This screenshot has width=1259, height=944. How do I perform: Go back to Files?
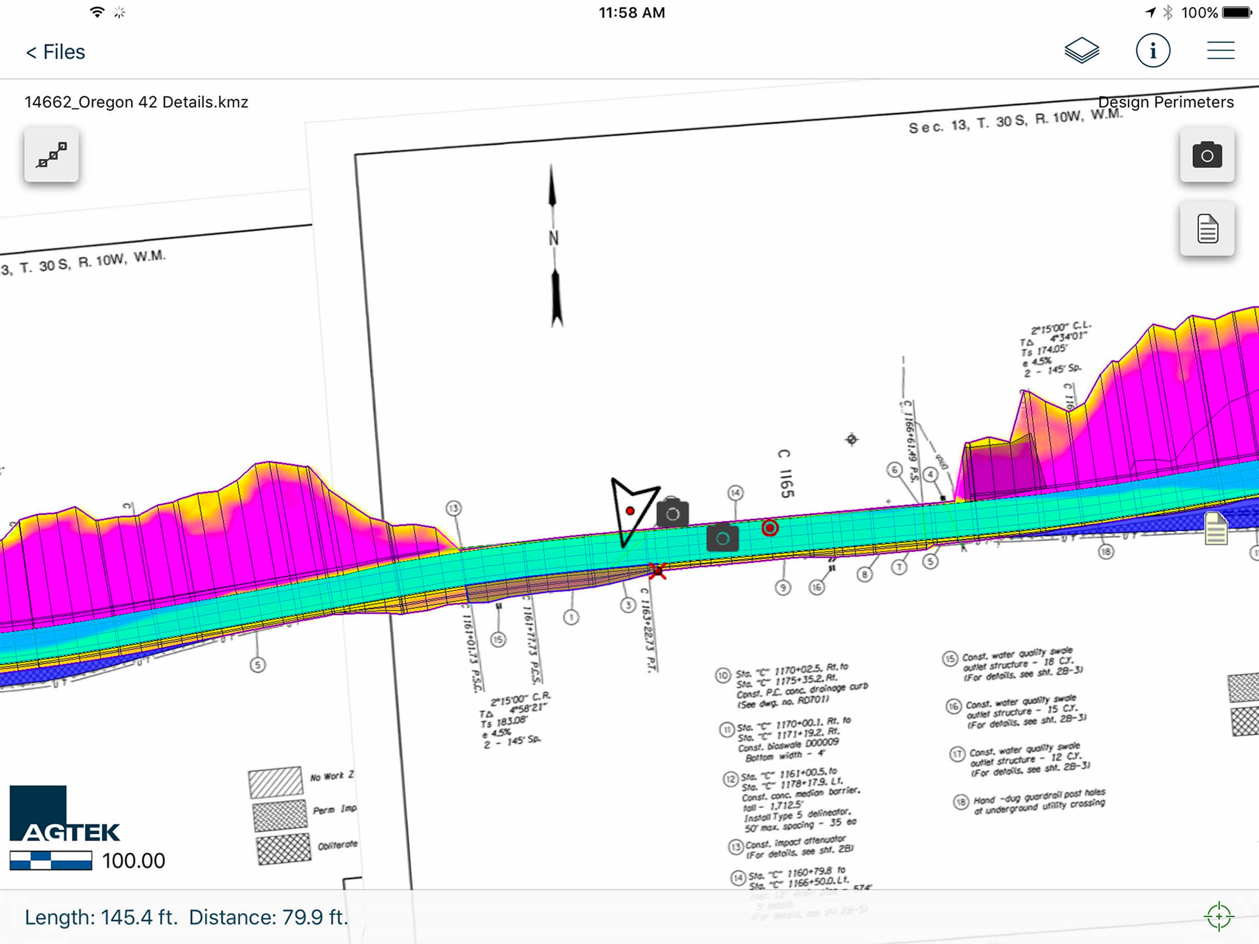tap(55, 52)
